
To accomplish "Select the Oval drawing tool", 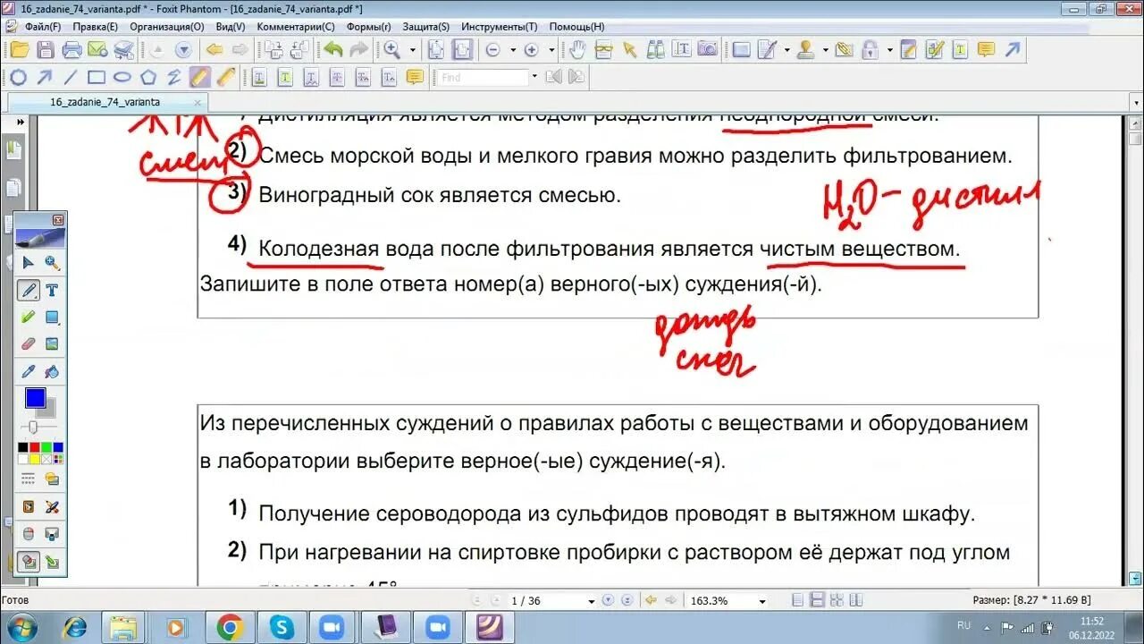I will tap(122, 77).
